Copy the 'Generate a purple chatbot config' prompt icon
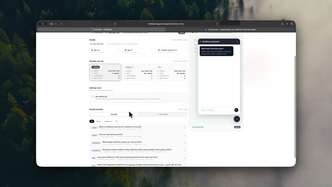Screen dimensions: 332x187 click(185, 150)
